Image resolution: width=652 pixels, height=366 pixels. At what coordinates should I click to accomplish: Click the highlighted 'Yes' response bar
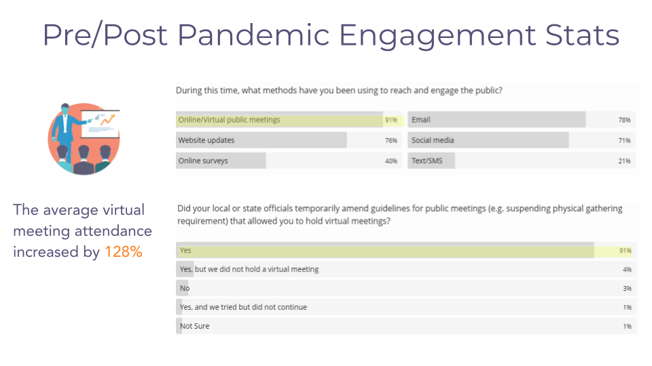point(385,251)
